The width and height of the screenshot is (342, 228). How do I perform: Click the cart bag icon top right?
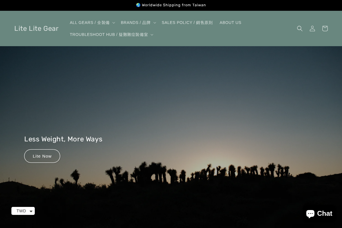click(325, 28)
